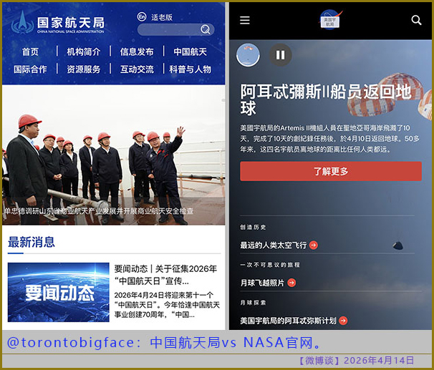Click arrow icon beside 月球飞越照片
Viewport: 434px width, 370px height.
[291, 283]
